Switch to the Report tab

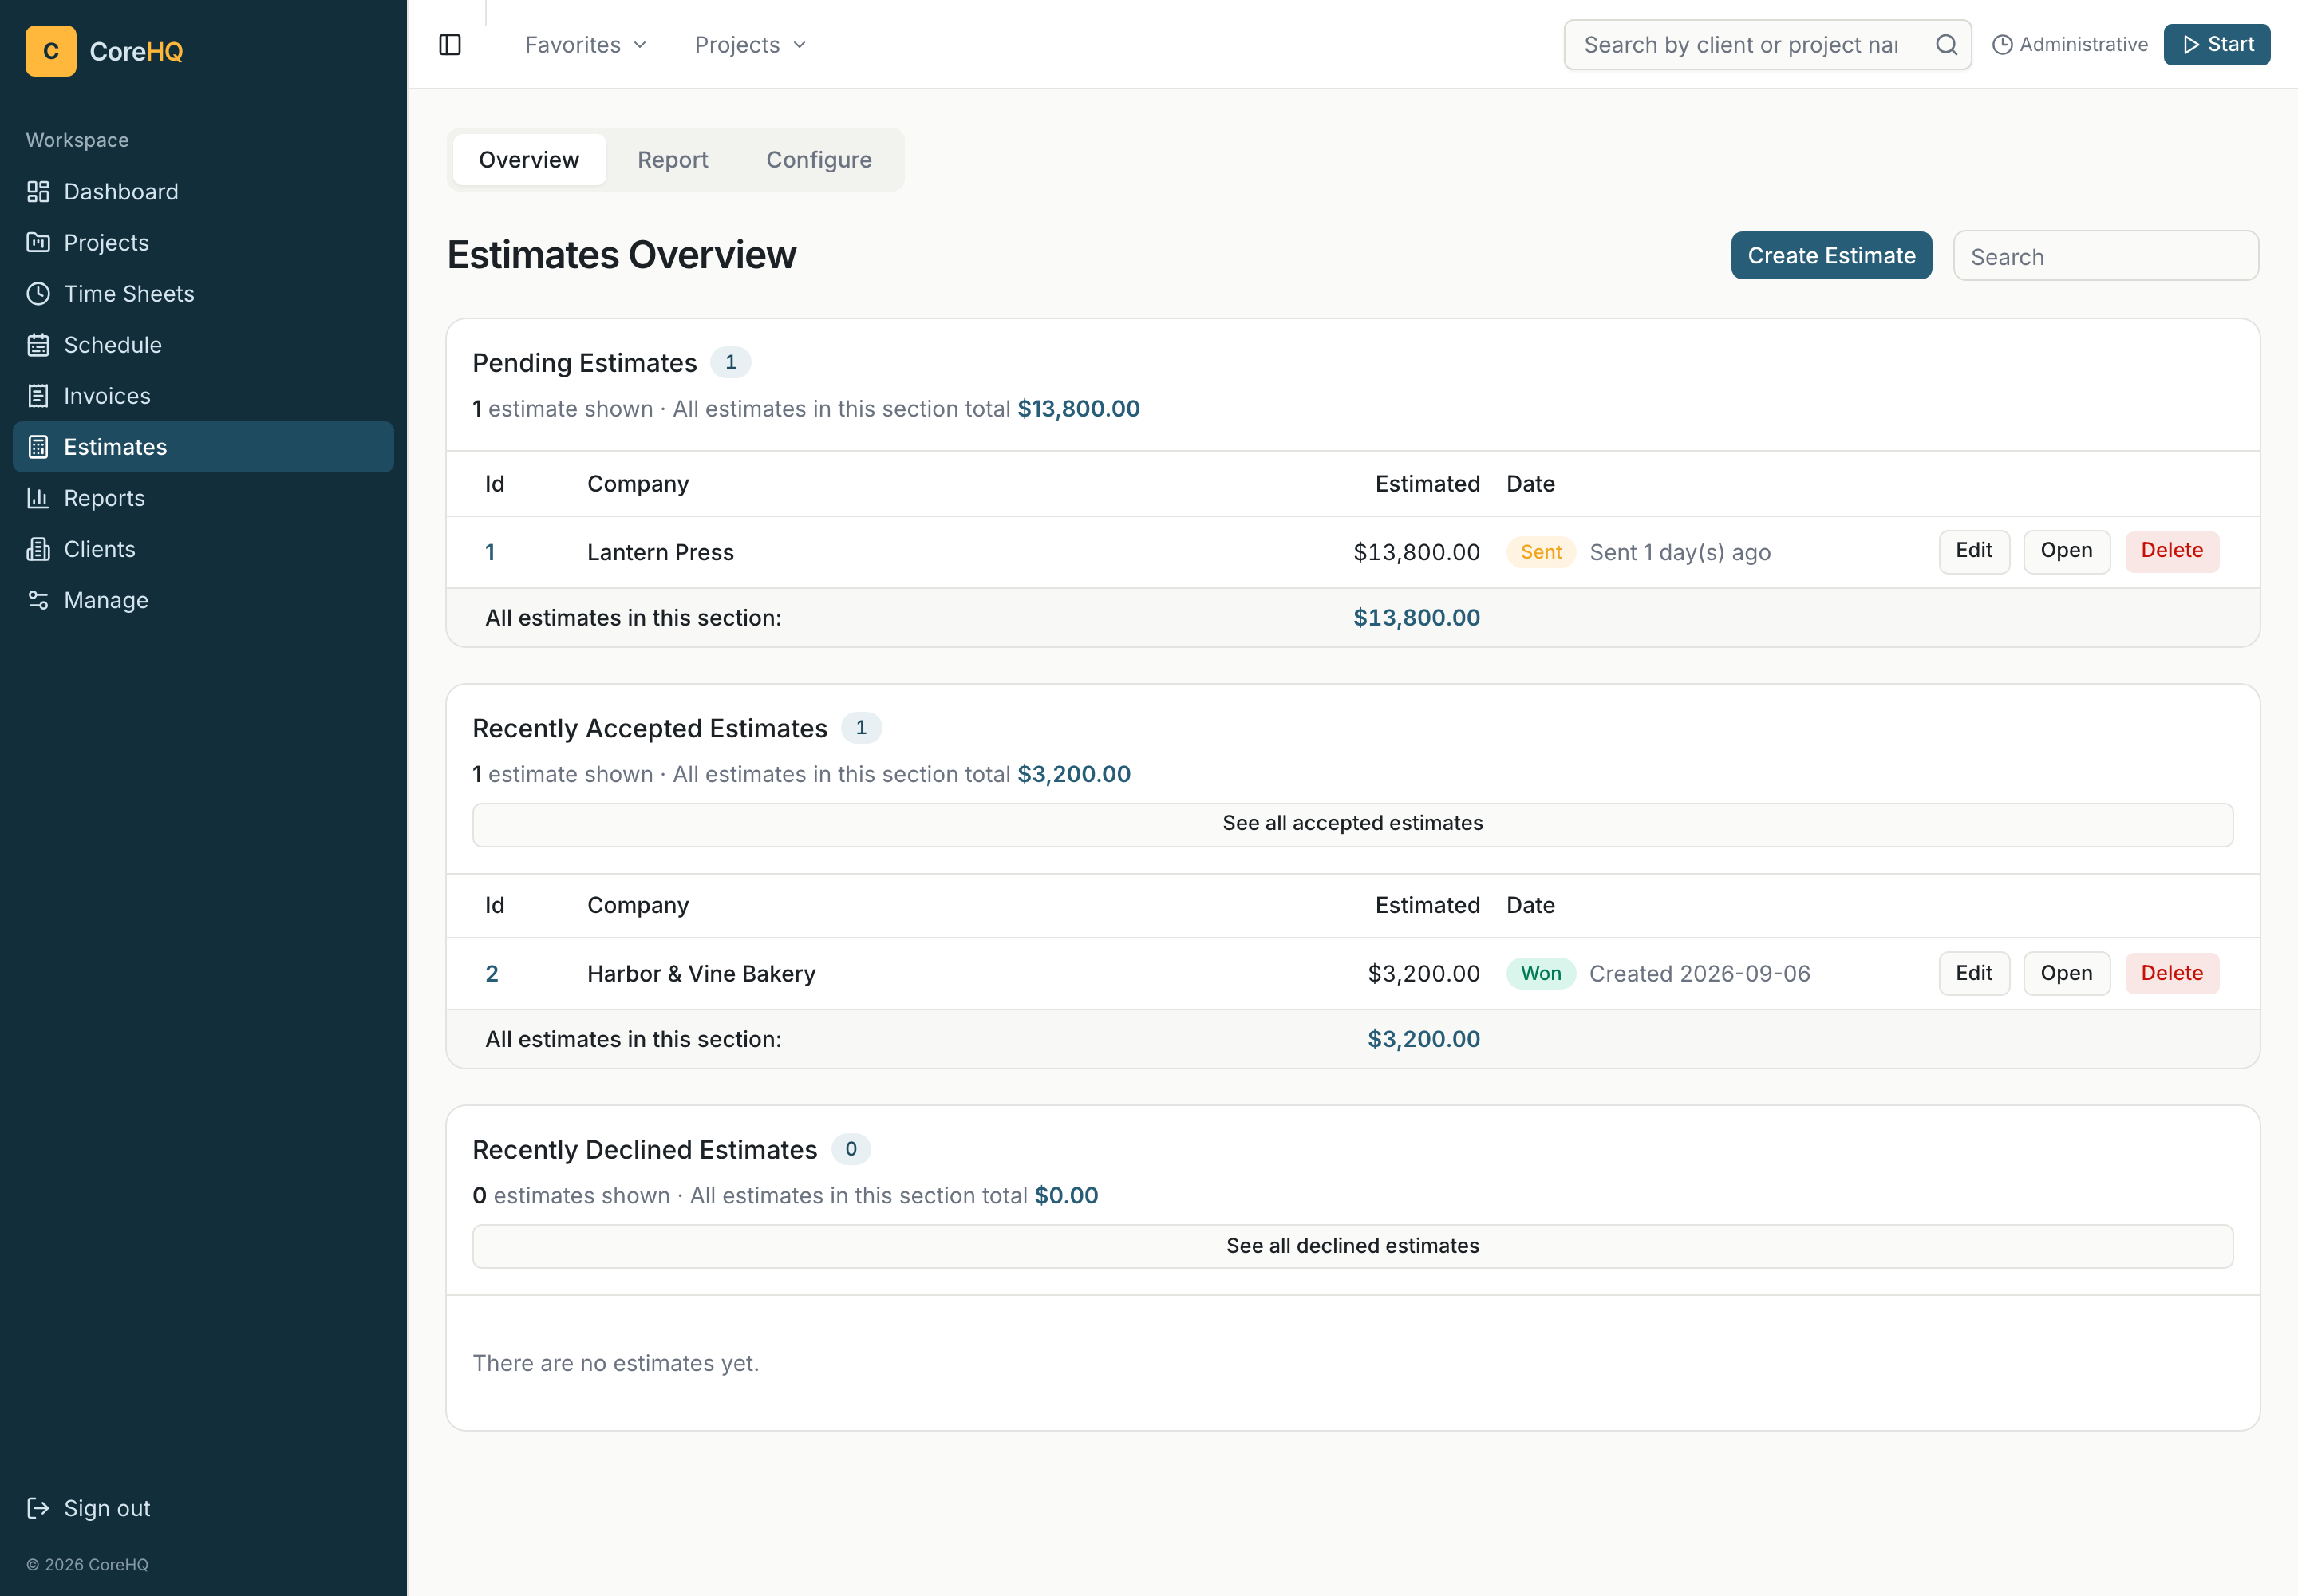(x=672, y=159)
